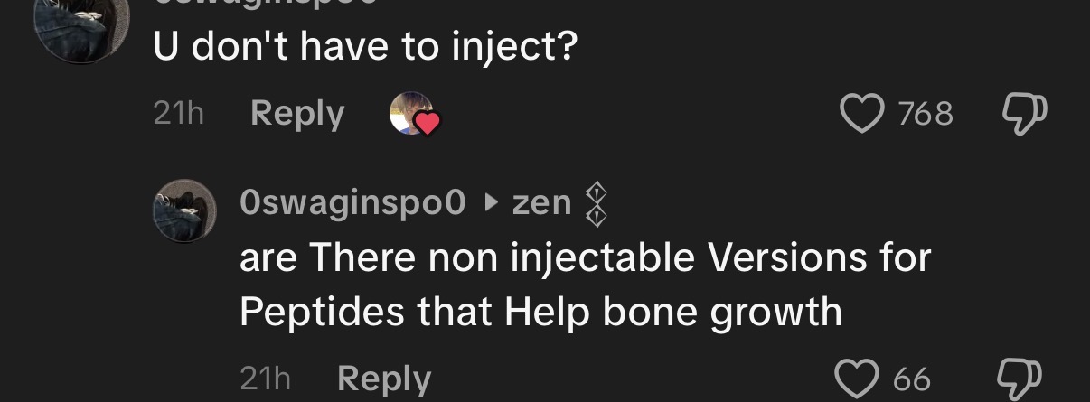This screenshot has width=1090, height=402.
Task: Click the diamond symbol icon beside zen
Action: click(x=595, y=203)
